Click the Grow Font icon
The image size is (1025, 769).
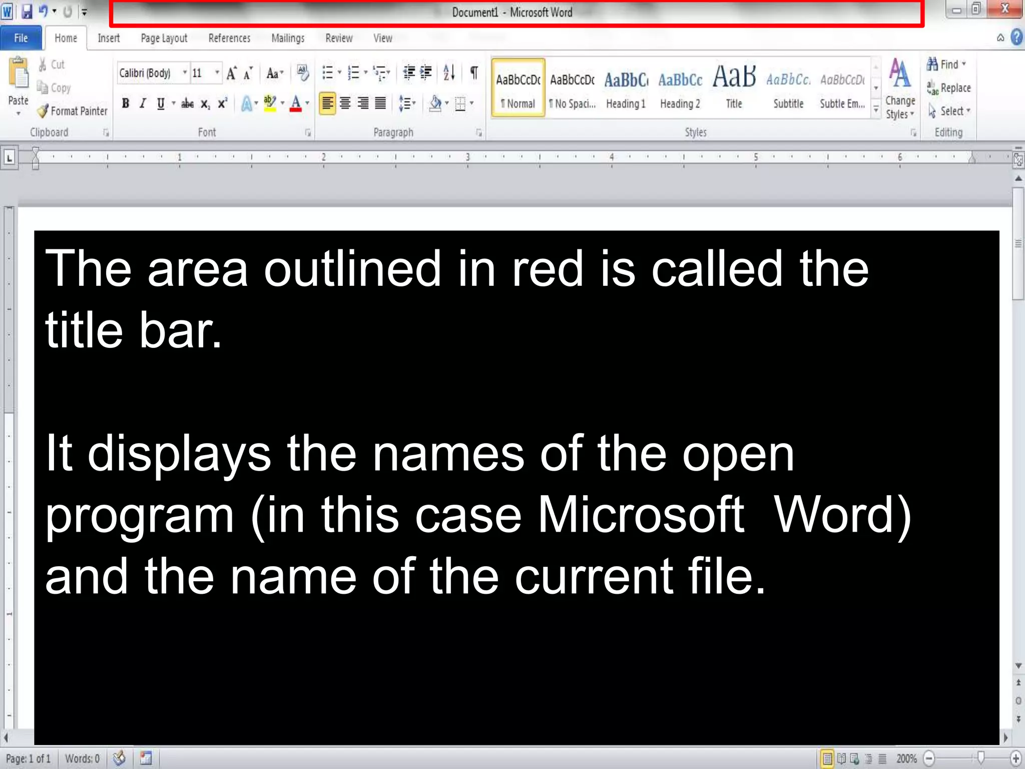click(231, 74)
